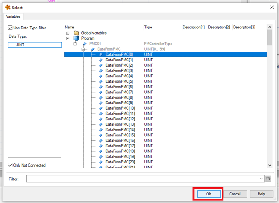Click the Select dialog title bar icon

pyautogui.click(x=6, y=8)
